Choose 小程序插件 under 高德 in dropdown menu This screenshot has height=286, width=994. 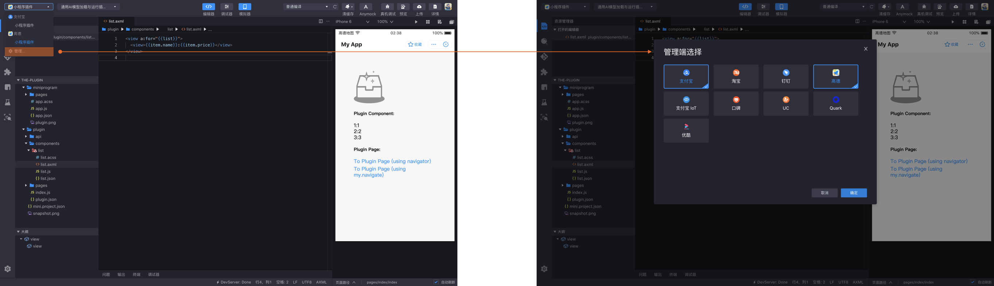25,42
